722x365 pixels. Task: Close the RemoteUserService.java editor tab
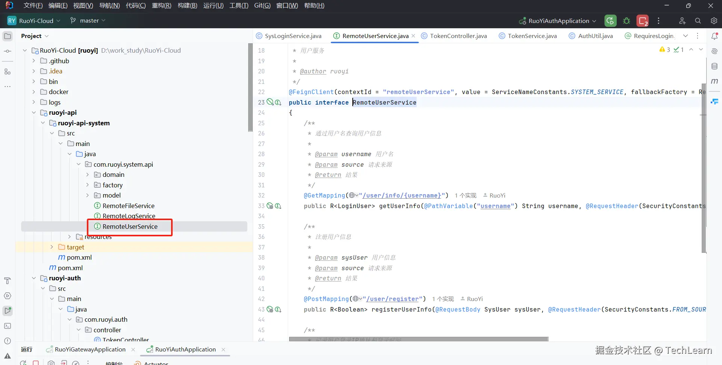click(413, 36)
